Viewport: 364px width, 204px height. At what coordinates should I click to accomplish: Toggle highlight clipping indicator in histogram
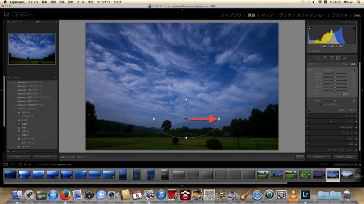[x=354, y=28]
